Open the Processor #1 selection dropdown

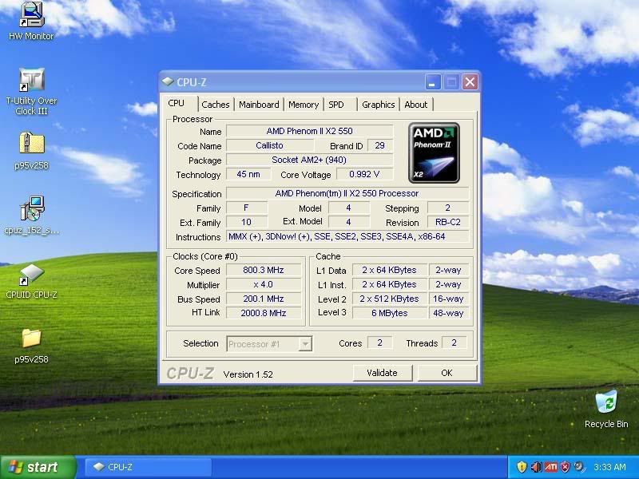[269, 343]
